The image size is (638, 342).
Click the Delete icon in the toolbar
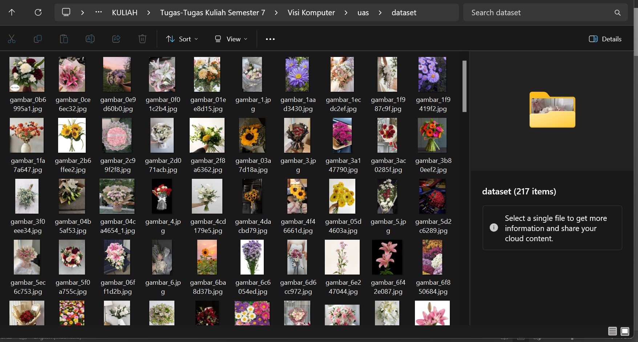[x=142, y=39]
